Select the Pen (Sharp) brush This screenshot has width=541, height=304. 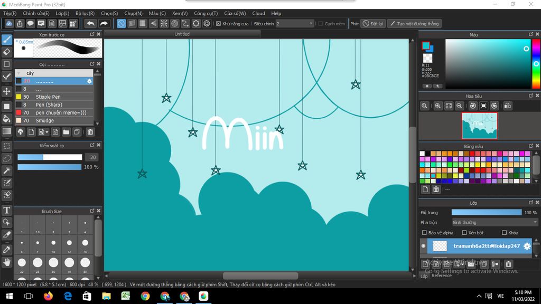(54, 105)
